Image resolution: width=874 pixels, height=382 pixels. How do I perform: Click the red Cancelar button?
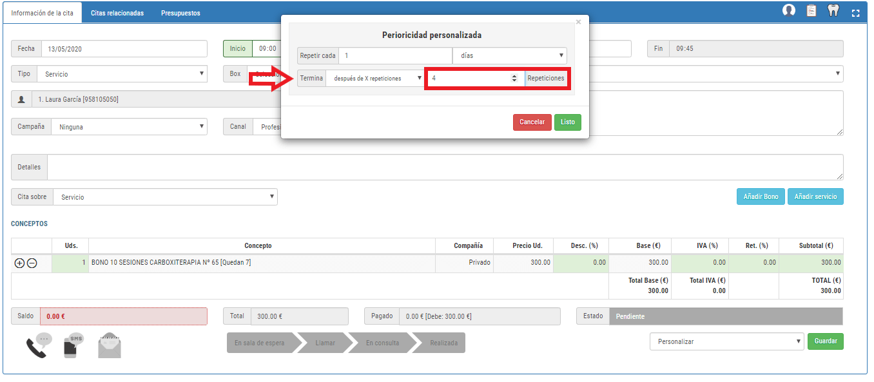coord(532,122)
